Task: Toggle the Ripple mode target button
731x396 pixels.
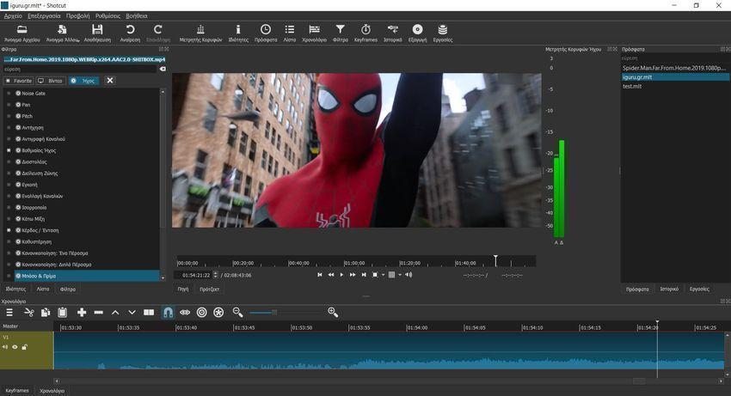Action: [201, 313]
